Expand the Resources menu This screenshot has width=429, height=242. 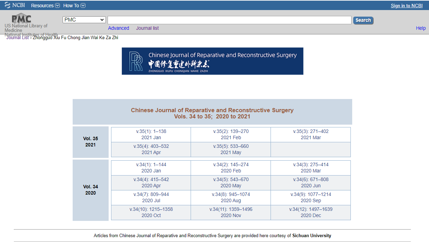45,6
